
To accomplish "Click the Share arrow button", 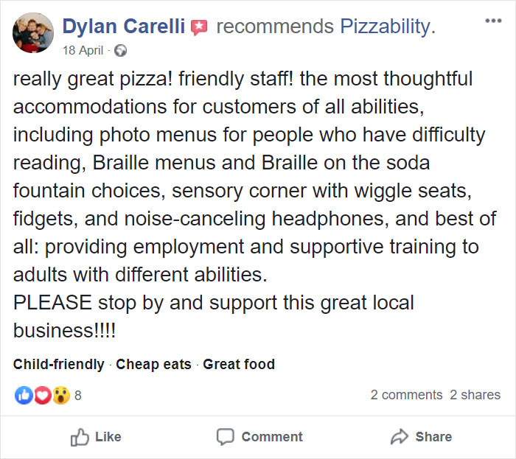I will pyautogui.click(x=421, y=437).
